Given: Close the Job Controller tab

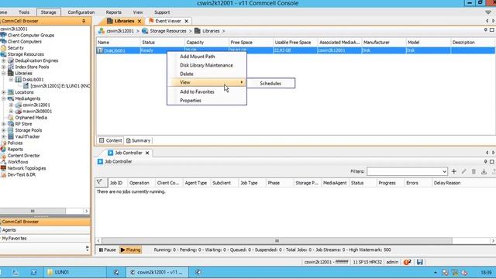Looking at the screenshot, I should tap(147, 153).
